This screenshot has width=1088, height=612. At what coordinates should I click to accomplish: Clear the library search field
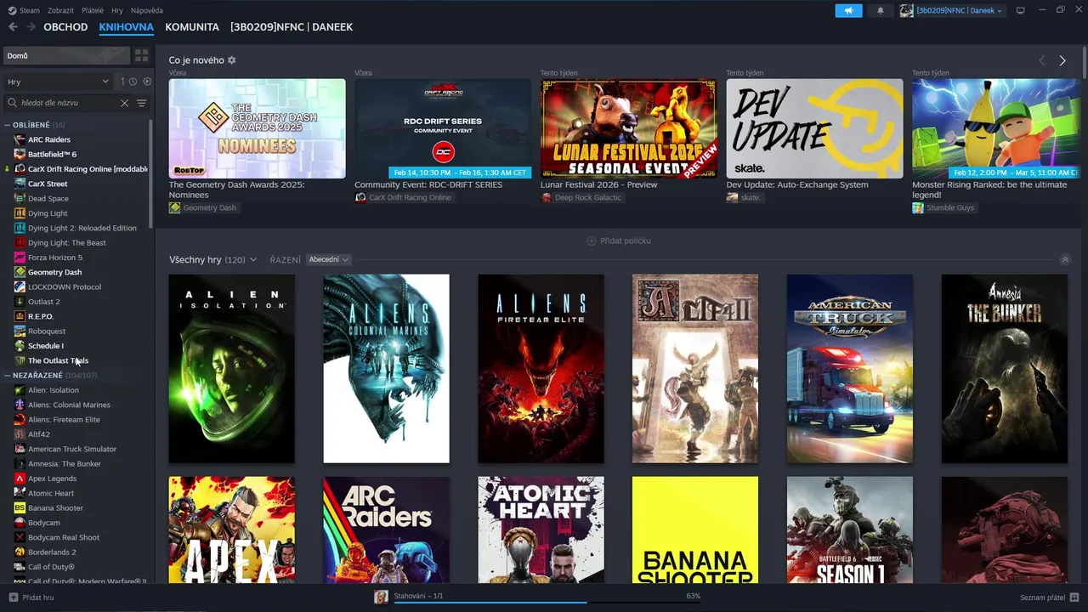(x=124, y=103)
